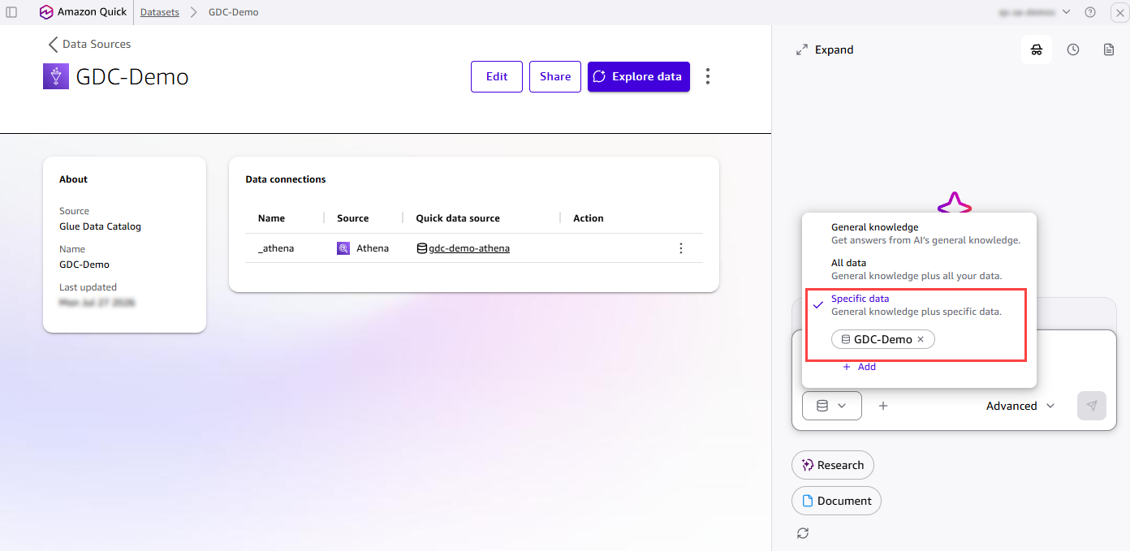1130x551 pixels.
Task: Click the Explore data button
Action: pos(639,76)
